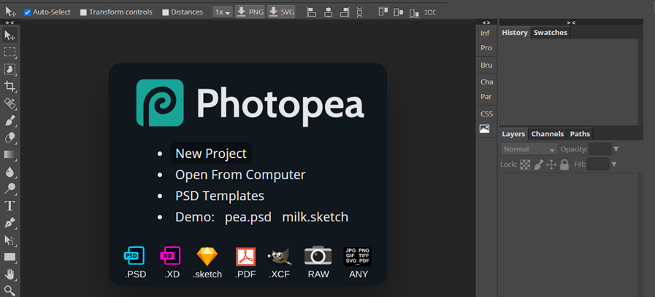Open the Cha character side panel
The width and height of the screenshot is (655, 297).
tap(486, 82)
